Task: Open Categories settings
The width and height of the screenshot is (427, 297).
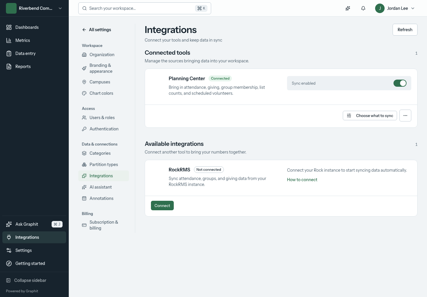Action: (104, 153)
